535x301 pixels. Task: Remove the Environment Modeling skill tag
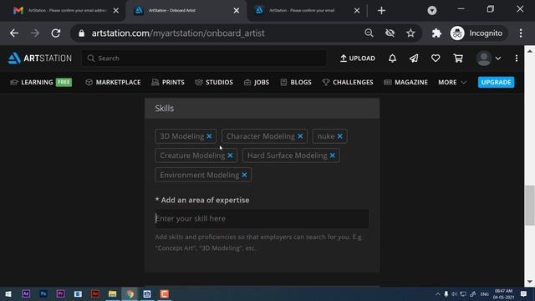(x=244, y=175)
